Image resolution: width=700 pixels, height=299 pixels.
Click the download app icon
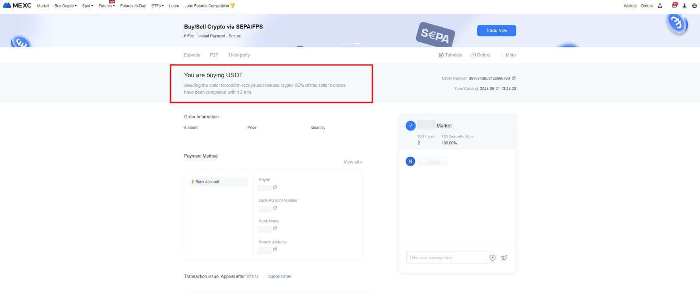(x=684, y=6)
